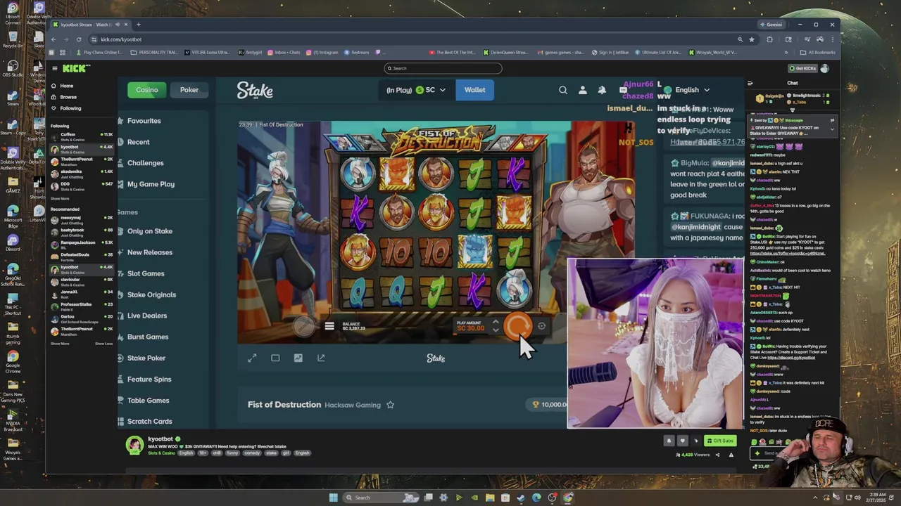Open Kick Following page

click(70, 108)
